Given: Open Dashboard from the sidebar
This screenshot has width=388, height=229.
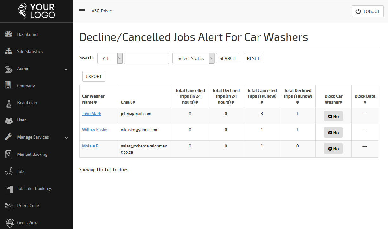Looking at the screenshot, I should coord(27,34).
